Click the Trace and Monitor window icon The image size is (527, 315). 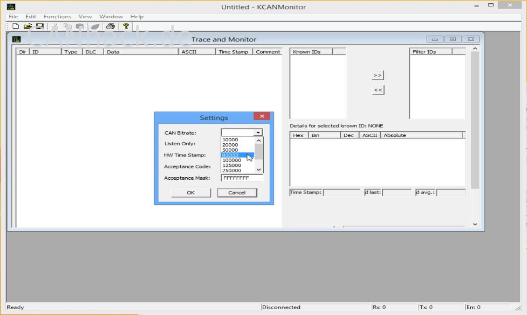(16, 39)
